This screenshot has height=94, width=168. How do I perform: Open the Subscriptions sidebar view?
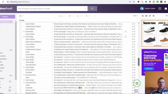coord(3,59)
